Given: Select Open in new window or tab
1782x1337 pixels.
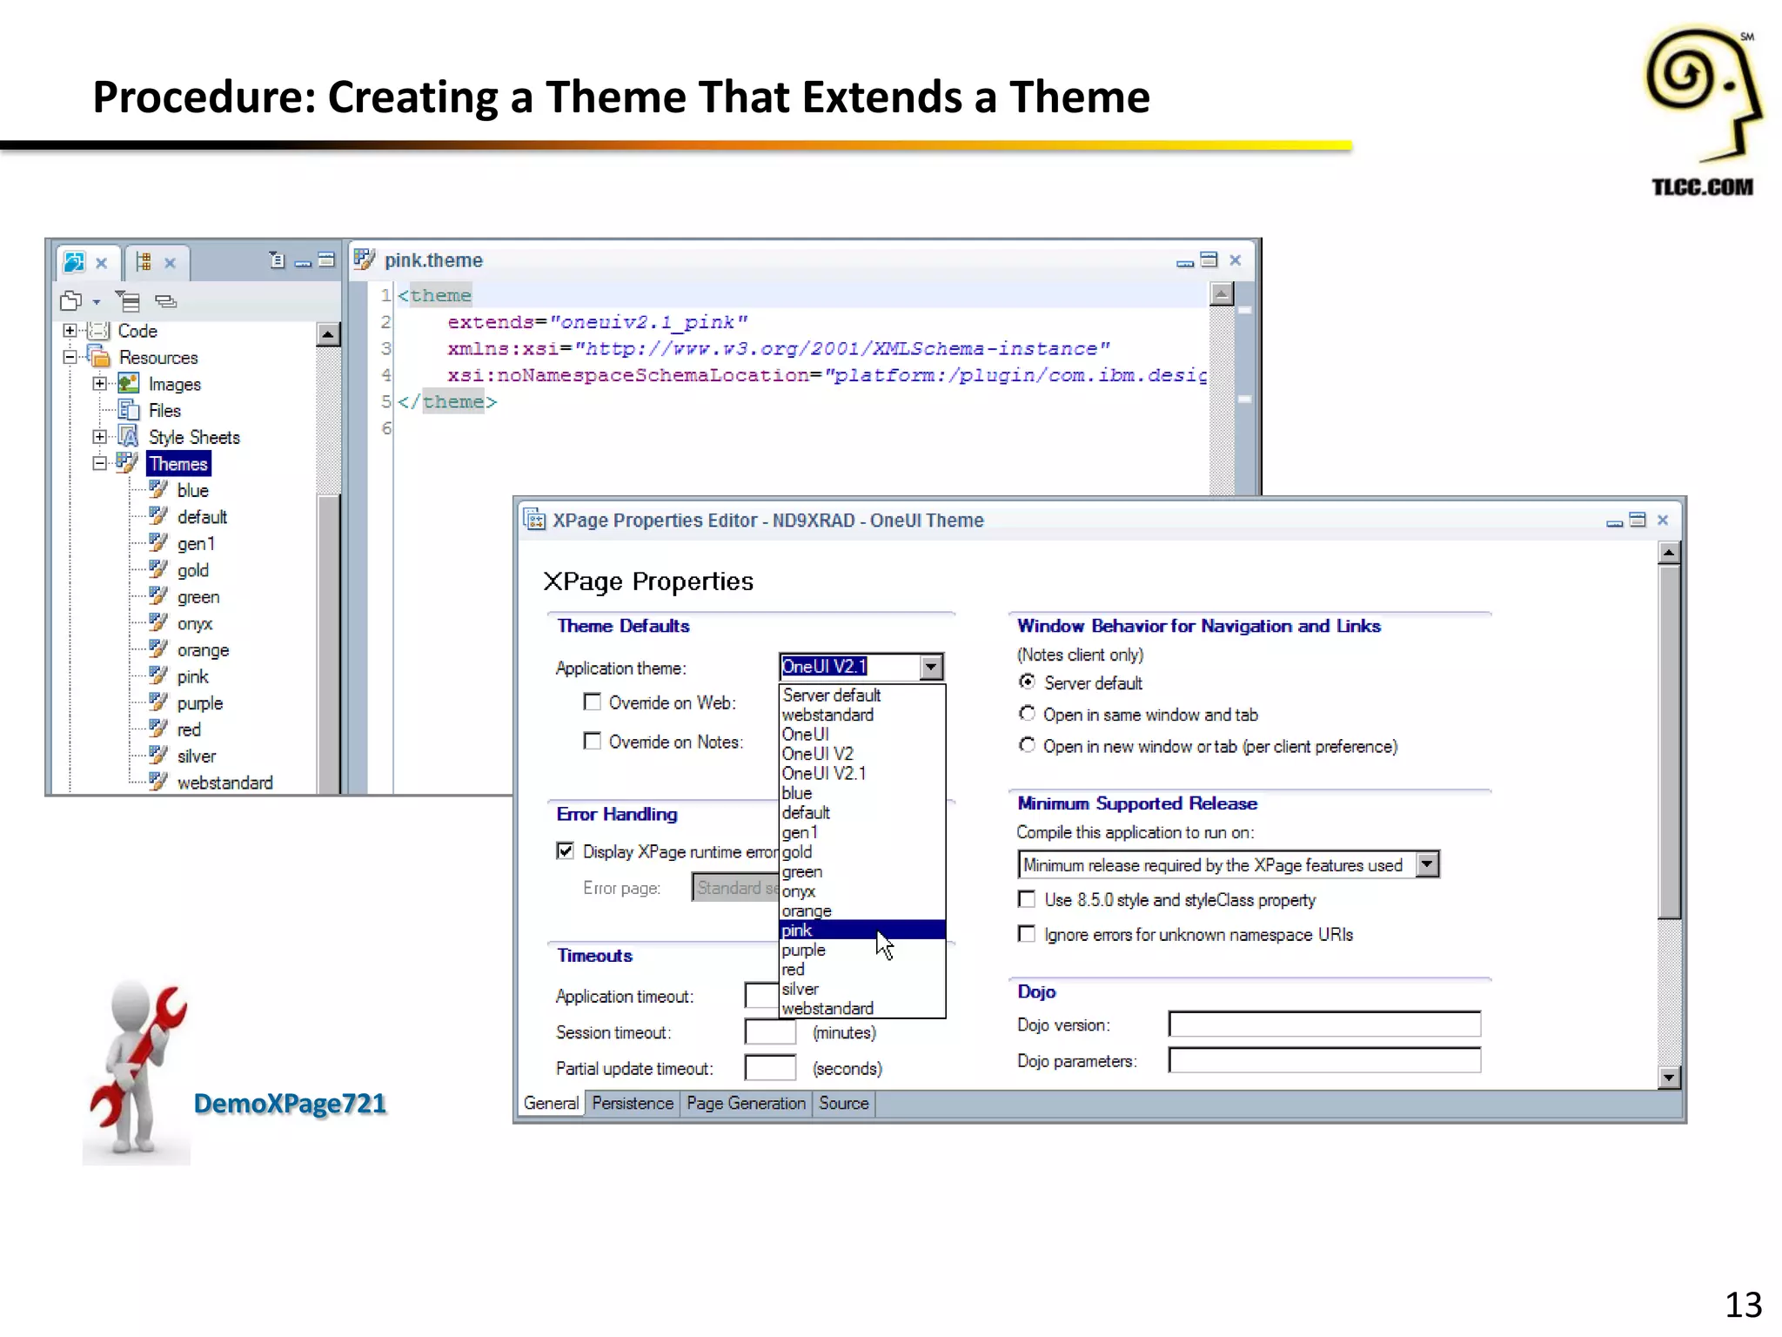Looking at the screenshot, I should pos(1028,745).
